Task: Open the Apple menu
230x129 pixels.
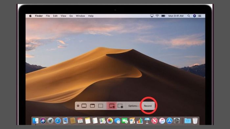Action: tap(30, 16)
